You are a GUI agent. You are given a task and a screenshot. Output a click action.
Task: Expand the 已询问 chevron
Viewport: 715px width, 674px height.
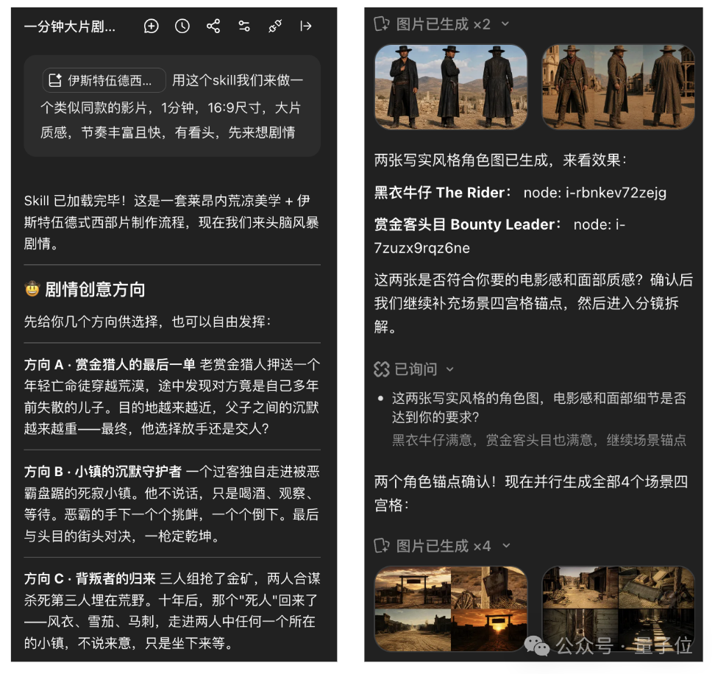tap(449, 369)
